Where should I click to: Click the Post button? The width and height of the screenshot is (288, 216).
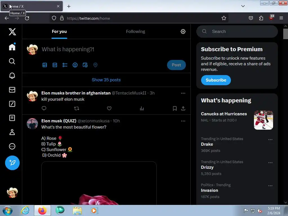(176, 65)
